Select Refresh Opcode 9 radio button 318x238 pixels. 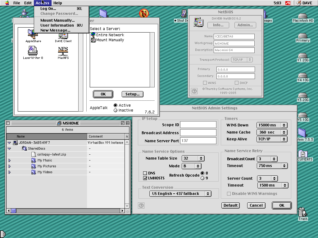click(x=203, y=178)
